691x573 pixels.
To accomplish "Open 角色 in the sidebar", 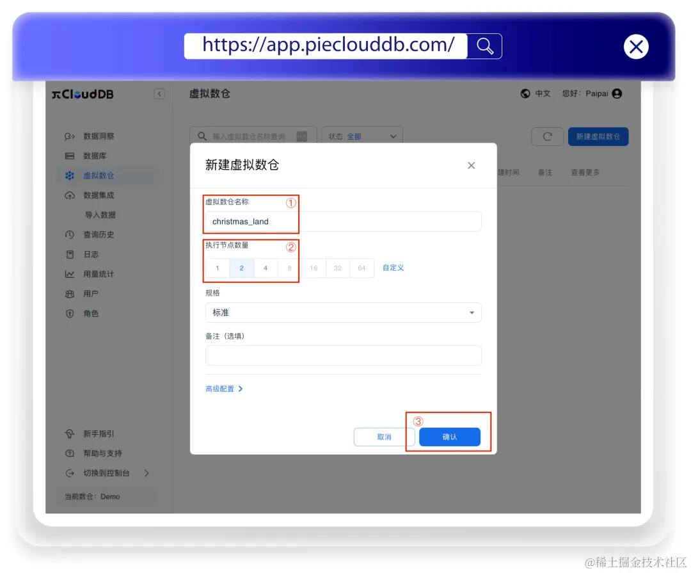I will [x=91, y=314].
